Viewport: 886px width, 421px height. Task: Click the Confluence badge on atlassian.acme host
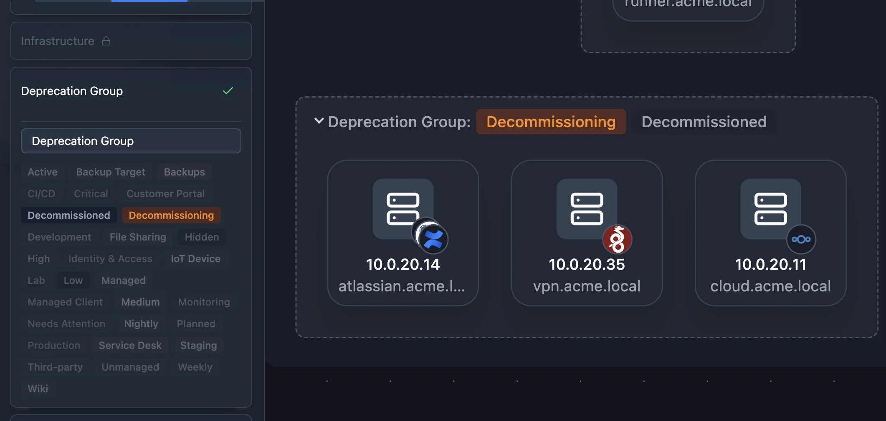(433, 239)
